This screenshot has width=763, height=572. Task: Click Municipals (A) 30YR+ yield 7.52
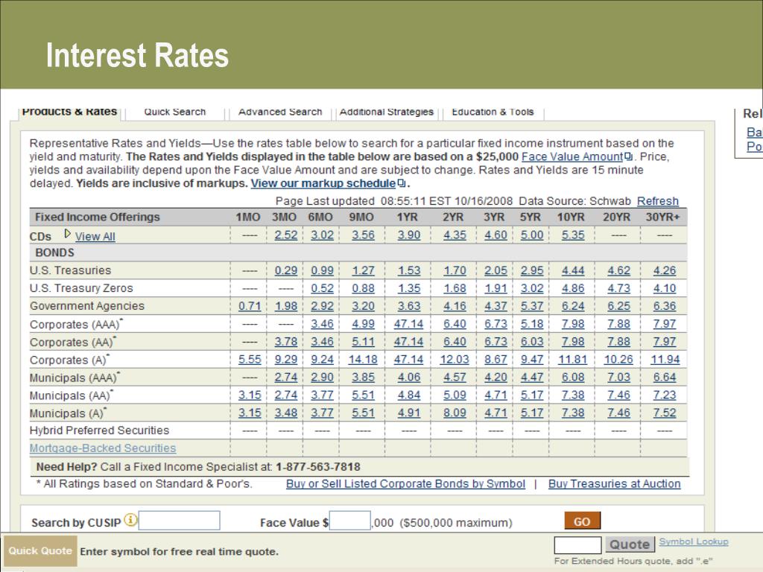tap(664, 413)
